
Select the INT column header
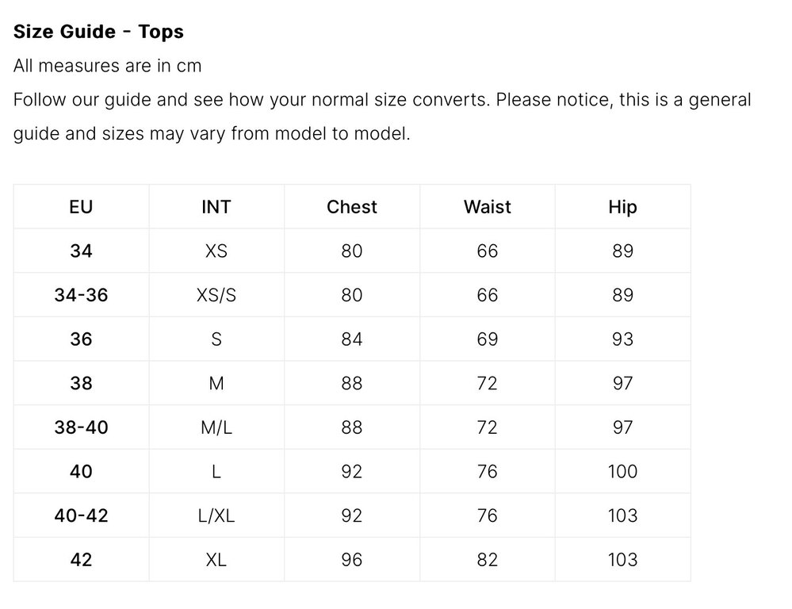(x=216, y=207)
